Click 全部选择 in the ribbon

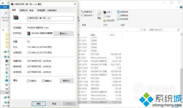click(x=123, y=12)
